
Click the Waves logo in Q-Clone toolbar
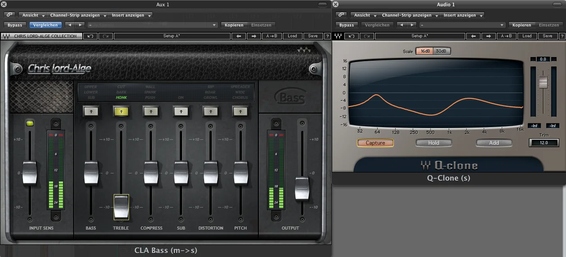[339, 36]
